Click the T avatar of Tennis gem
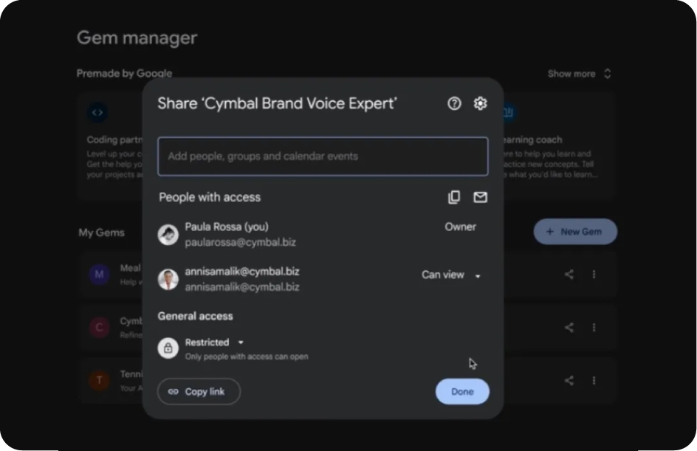The height and width of the screenshot is (451, 697). (99, 380)
